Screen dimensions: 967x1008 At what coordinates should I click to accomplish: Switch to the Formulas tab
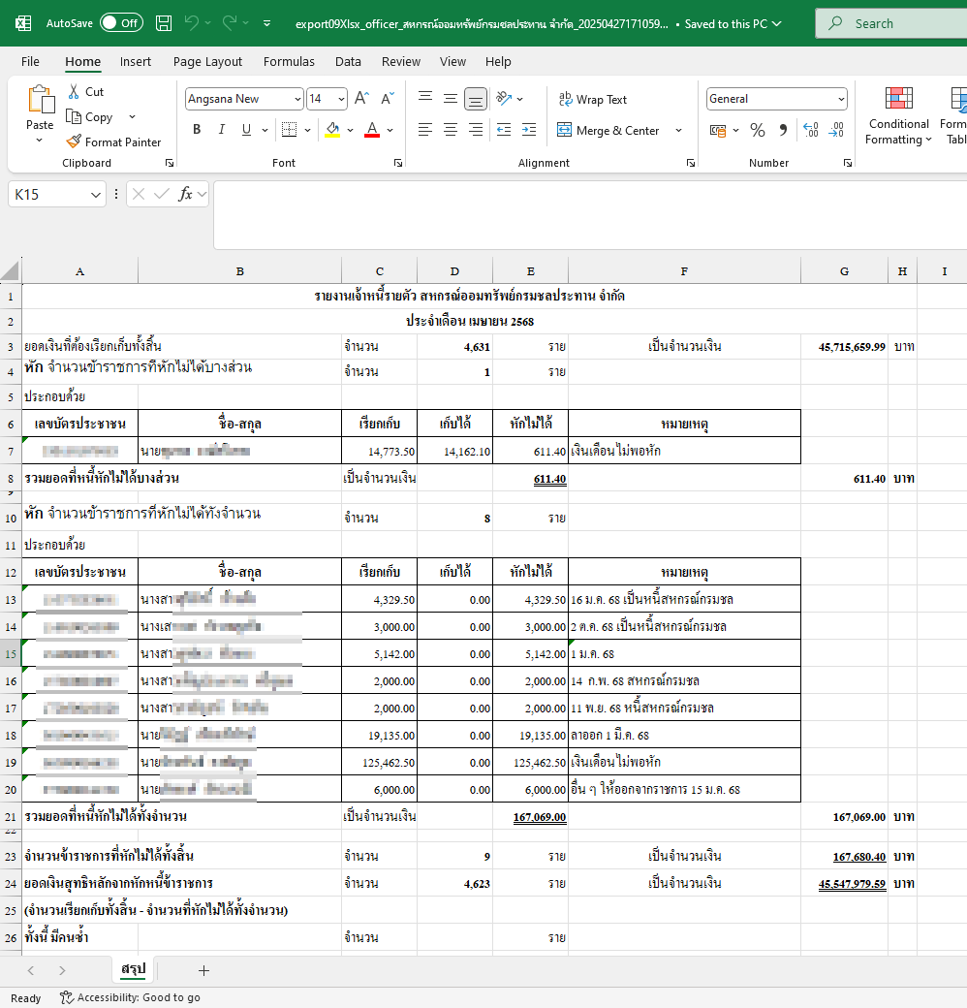point(289,62)
